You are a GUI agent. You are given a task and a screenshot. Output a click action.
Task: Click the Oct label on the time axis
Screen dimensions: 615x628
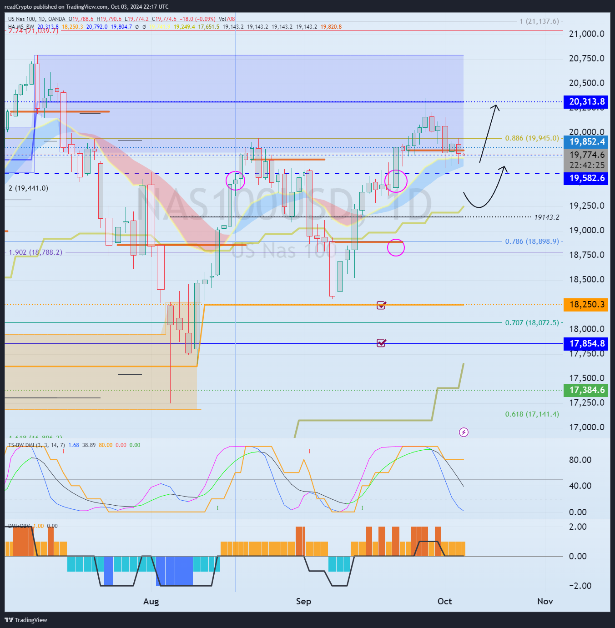444,601
